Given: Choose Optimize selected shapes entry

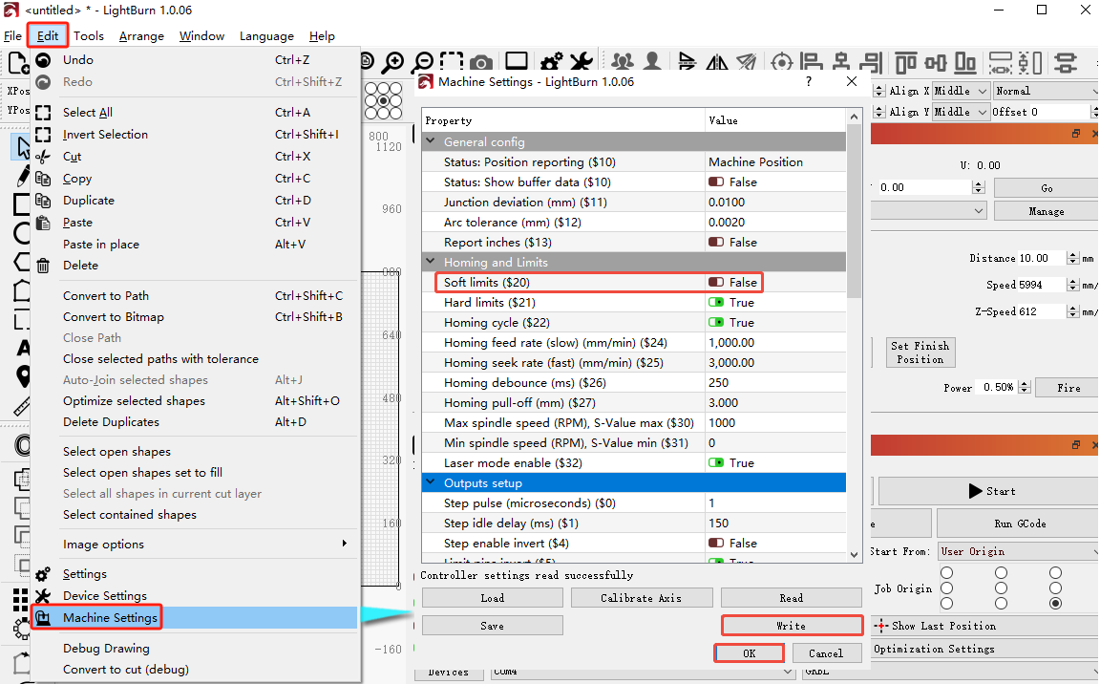Looking at the screenshot, I should point(195,400).
